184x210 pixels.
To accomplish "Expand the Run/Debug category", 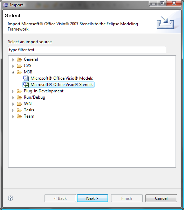I will (13, 98).
